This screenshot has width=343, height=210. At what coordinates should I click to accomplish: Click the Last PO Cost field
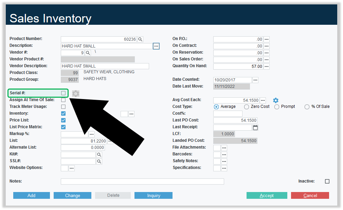235,120
